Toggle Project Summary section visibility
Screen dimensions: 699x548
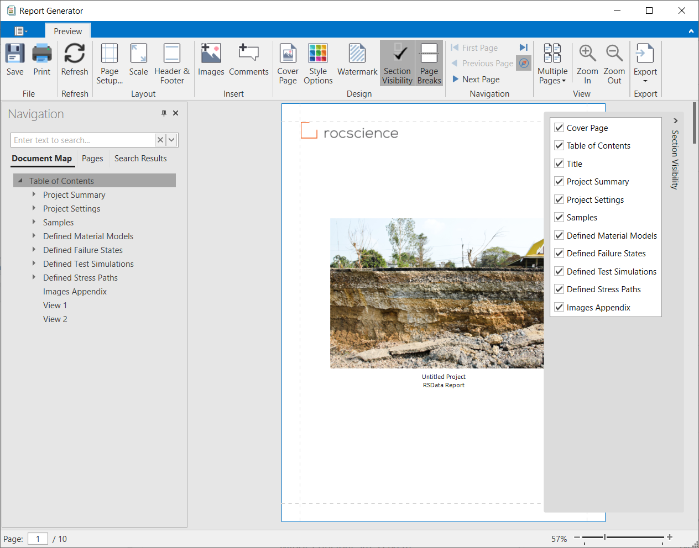tap(559, 182)
